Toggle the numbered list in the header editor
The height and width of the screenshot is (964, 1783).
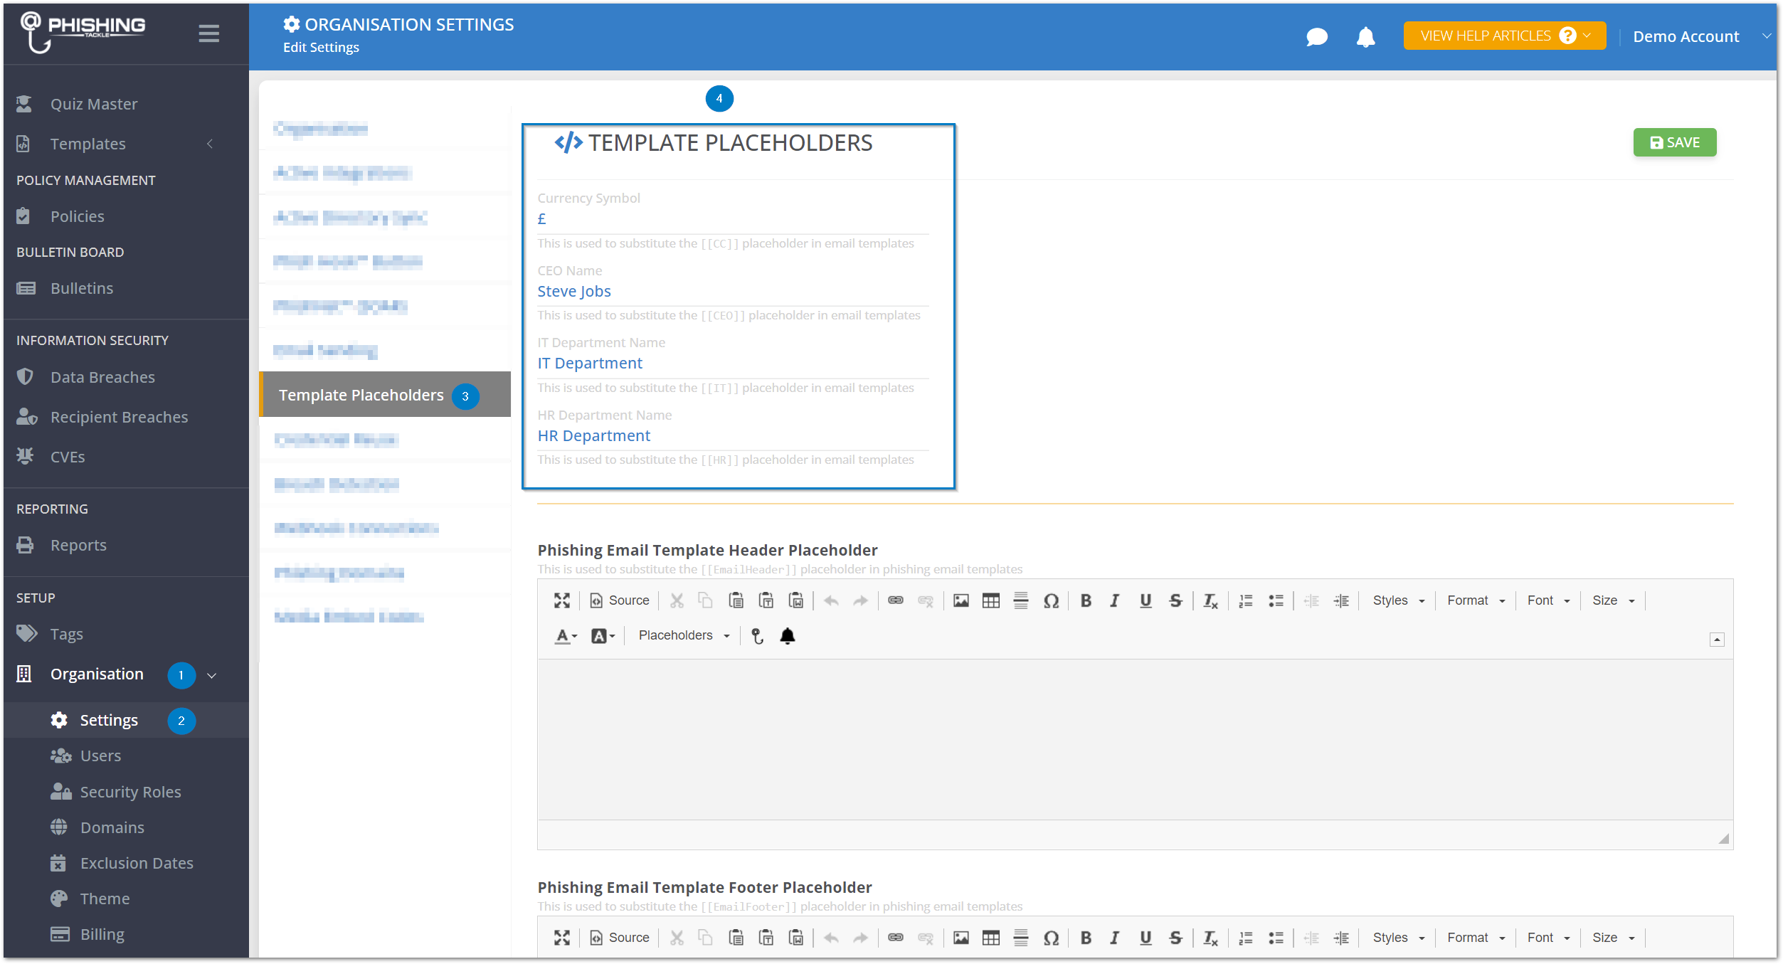(x=1245, y=600)
